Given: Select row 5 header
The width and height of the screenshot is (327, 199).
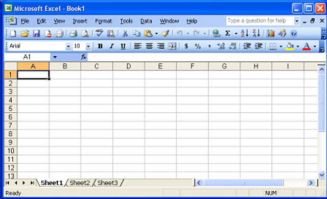Looking at the screenshot, I should coord(10,109).
